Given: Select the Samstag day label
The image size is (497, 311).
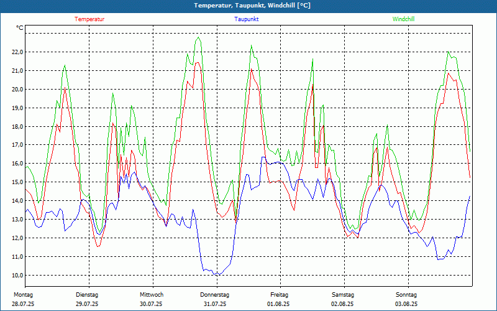Looking at the screenshot, I should click(342, 294).
